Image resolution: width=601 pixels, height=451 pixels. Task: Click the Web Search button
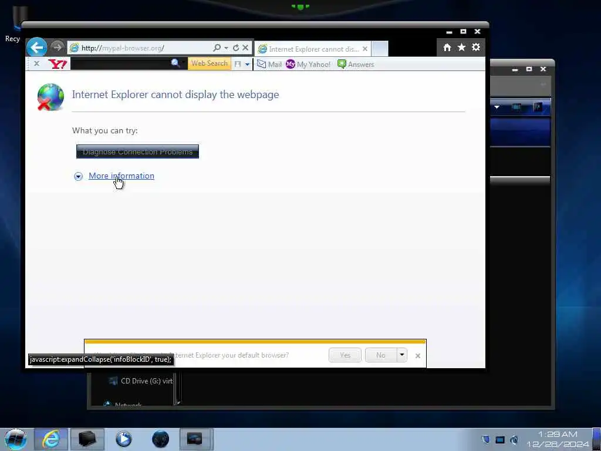pos(210,63)
